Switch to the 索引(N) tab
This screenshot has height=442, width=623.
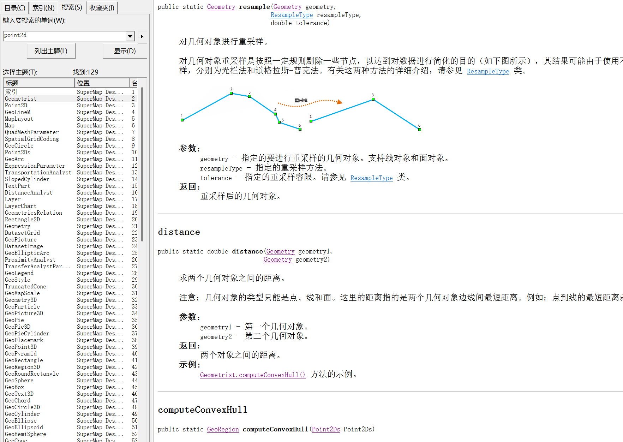click(43, 8)
